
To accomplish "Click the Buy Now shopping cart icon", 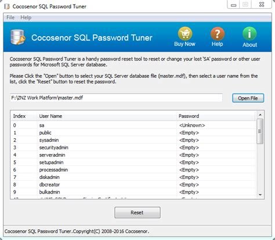I will [x=185, y=34].
